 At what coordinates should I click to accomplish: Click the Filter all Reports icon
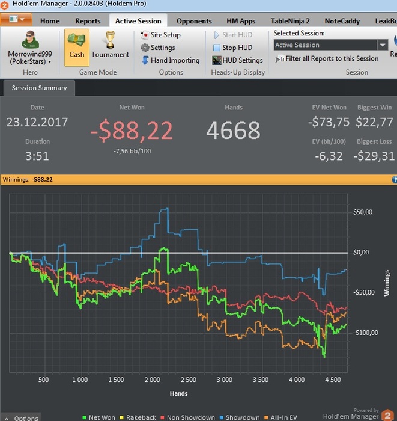(280, 59)
